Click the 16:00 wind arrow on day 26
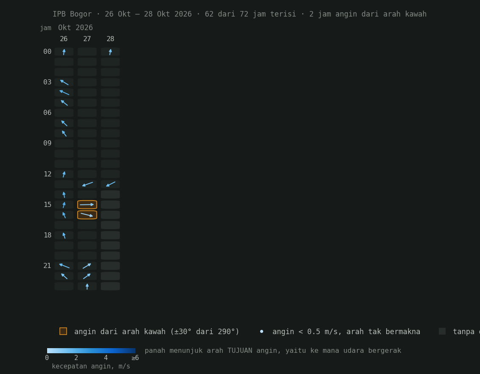480x374 pixels. (x=64, y=215)
